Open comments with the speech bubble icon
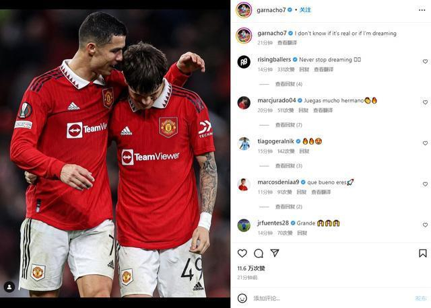Screen dimensions: 431x308 point(259,254)
